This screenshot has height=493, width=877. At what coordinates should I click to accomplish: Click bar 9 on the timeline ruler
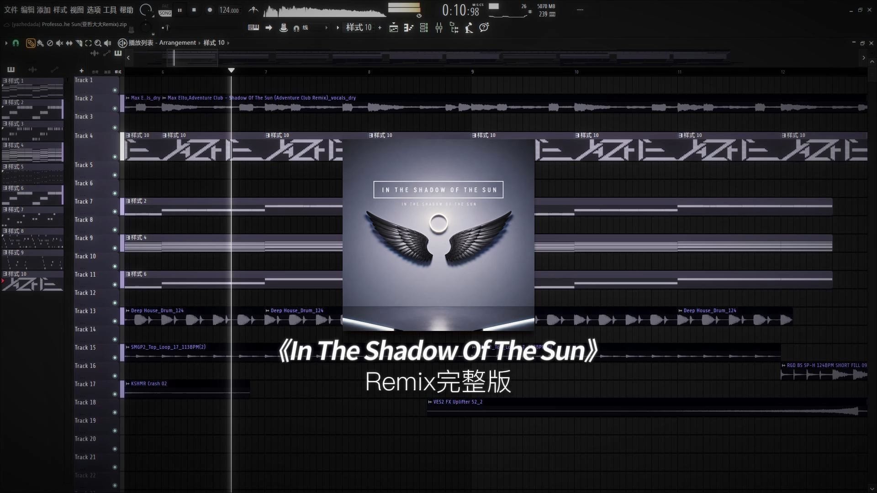(473, 72)
